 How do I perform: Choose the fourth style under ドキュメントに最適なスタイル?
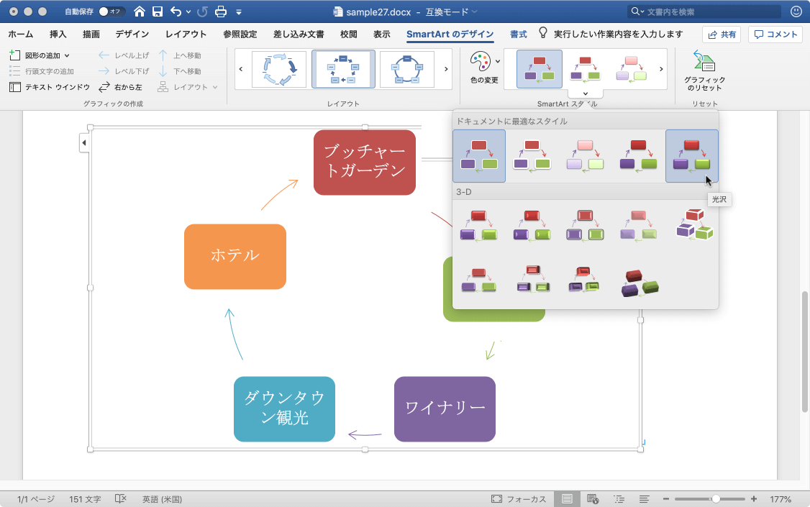[x=639, y=156]
